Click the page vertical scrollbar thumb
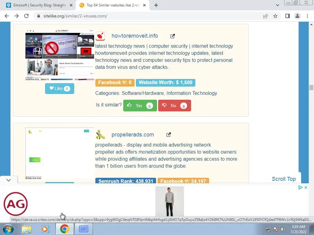314x235 pixels. [311, 88]
